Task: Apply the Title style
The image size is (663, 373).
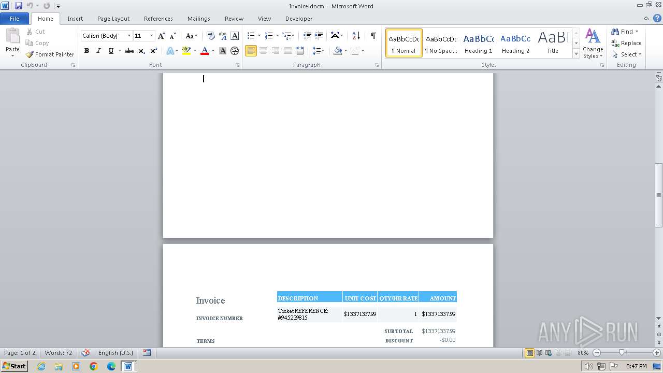Action: click(553, 43)
